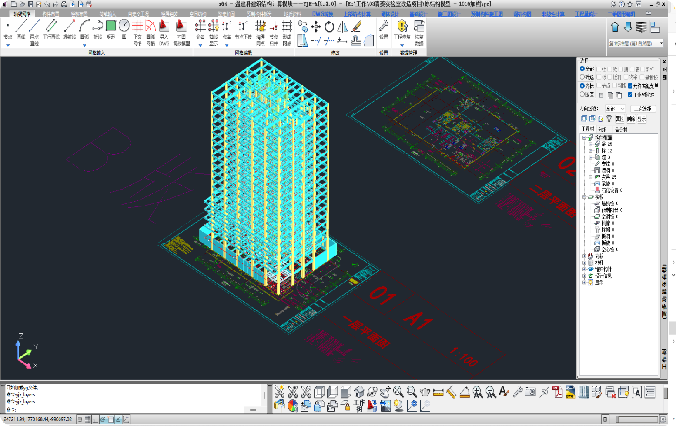The image size is (676, 426).
Task: Enable the 柱 column filter checkbox
Action: [599, 70]
